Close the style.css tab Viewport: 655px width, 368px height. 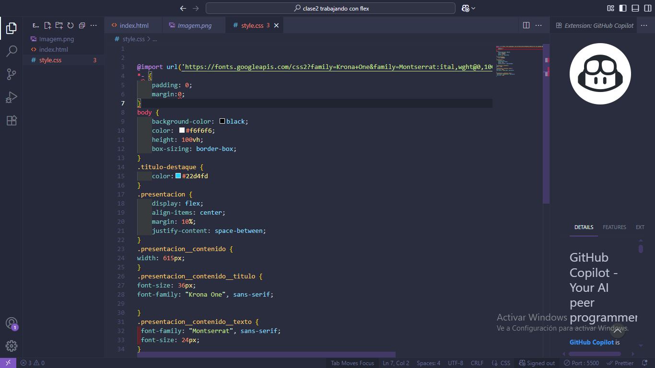[x=276, y=25]
